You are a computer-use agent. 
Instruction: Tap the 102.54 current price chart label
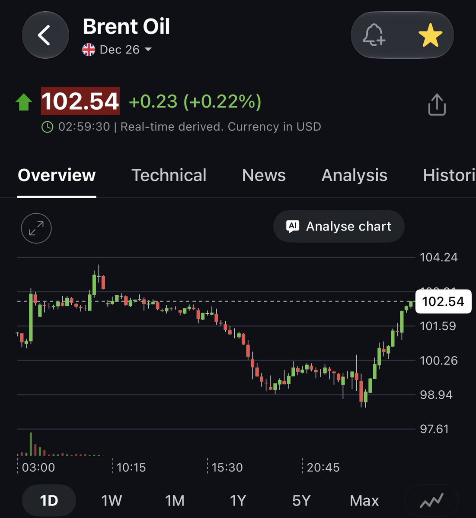[443, 301]
